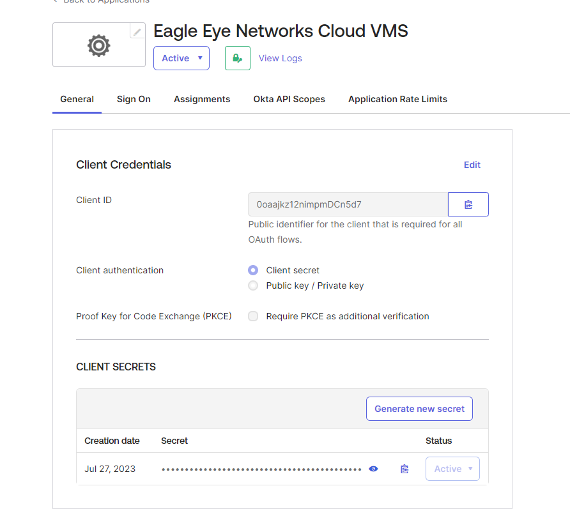Click the gear application logo image
The width and height of the screenshot is (570, 509).
pos(98,45)
